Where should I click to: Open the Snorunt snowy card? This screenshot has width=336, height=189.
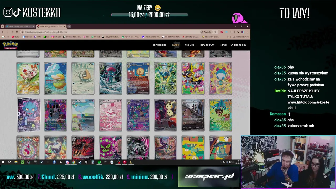(x=83, y=78)
